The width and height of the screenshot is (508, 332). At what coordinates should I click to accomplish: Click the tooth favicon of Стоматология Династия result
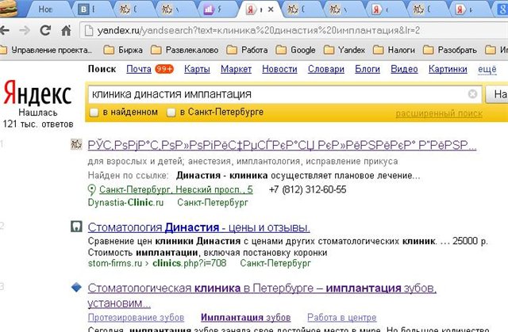pos(76,227)
